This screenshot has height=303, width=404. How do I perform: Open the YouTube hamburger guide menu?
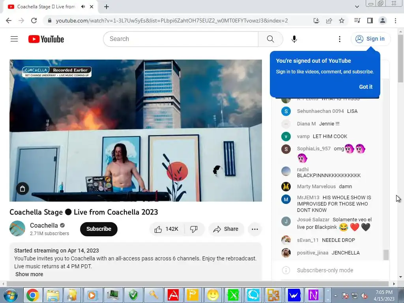tap(14, 39)
